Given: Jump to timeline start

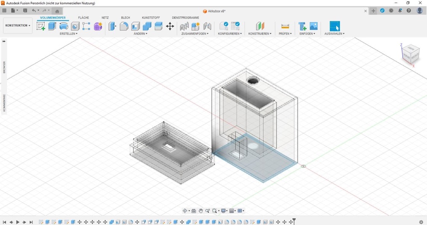Looking at the screenshot, I should pos(4,222).
